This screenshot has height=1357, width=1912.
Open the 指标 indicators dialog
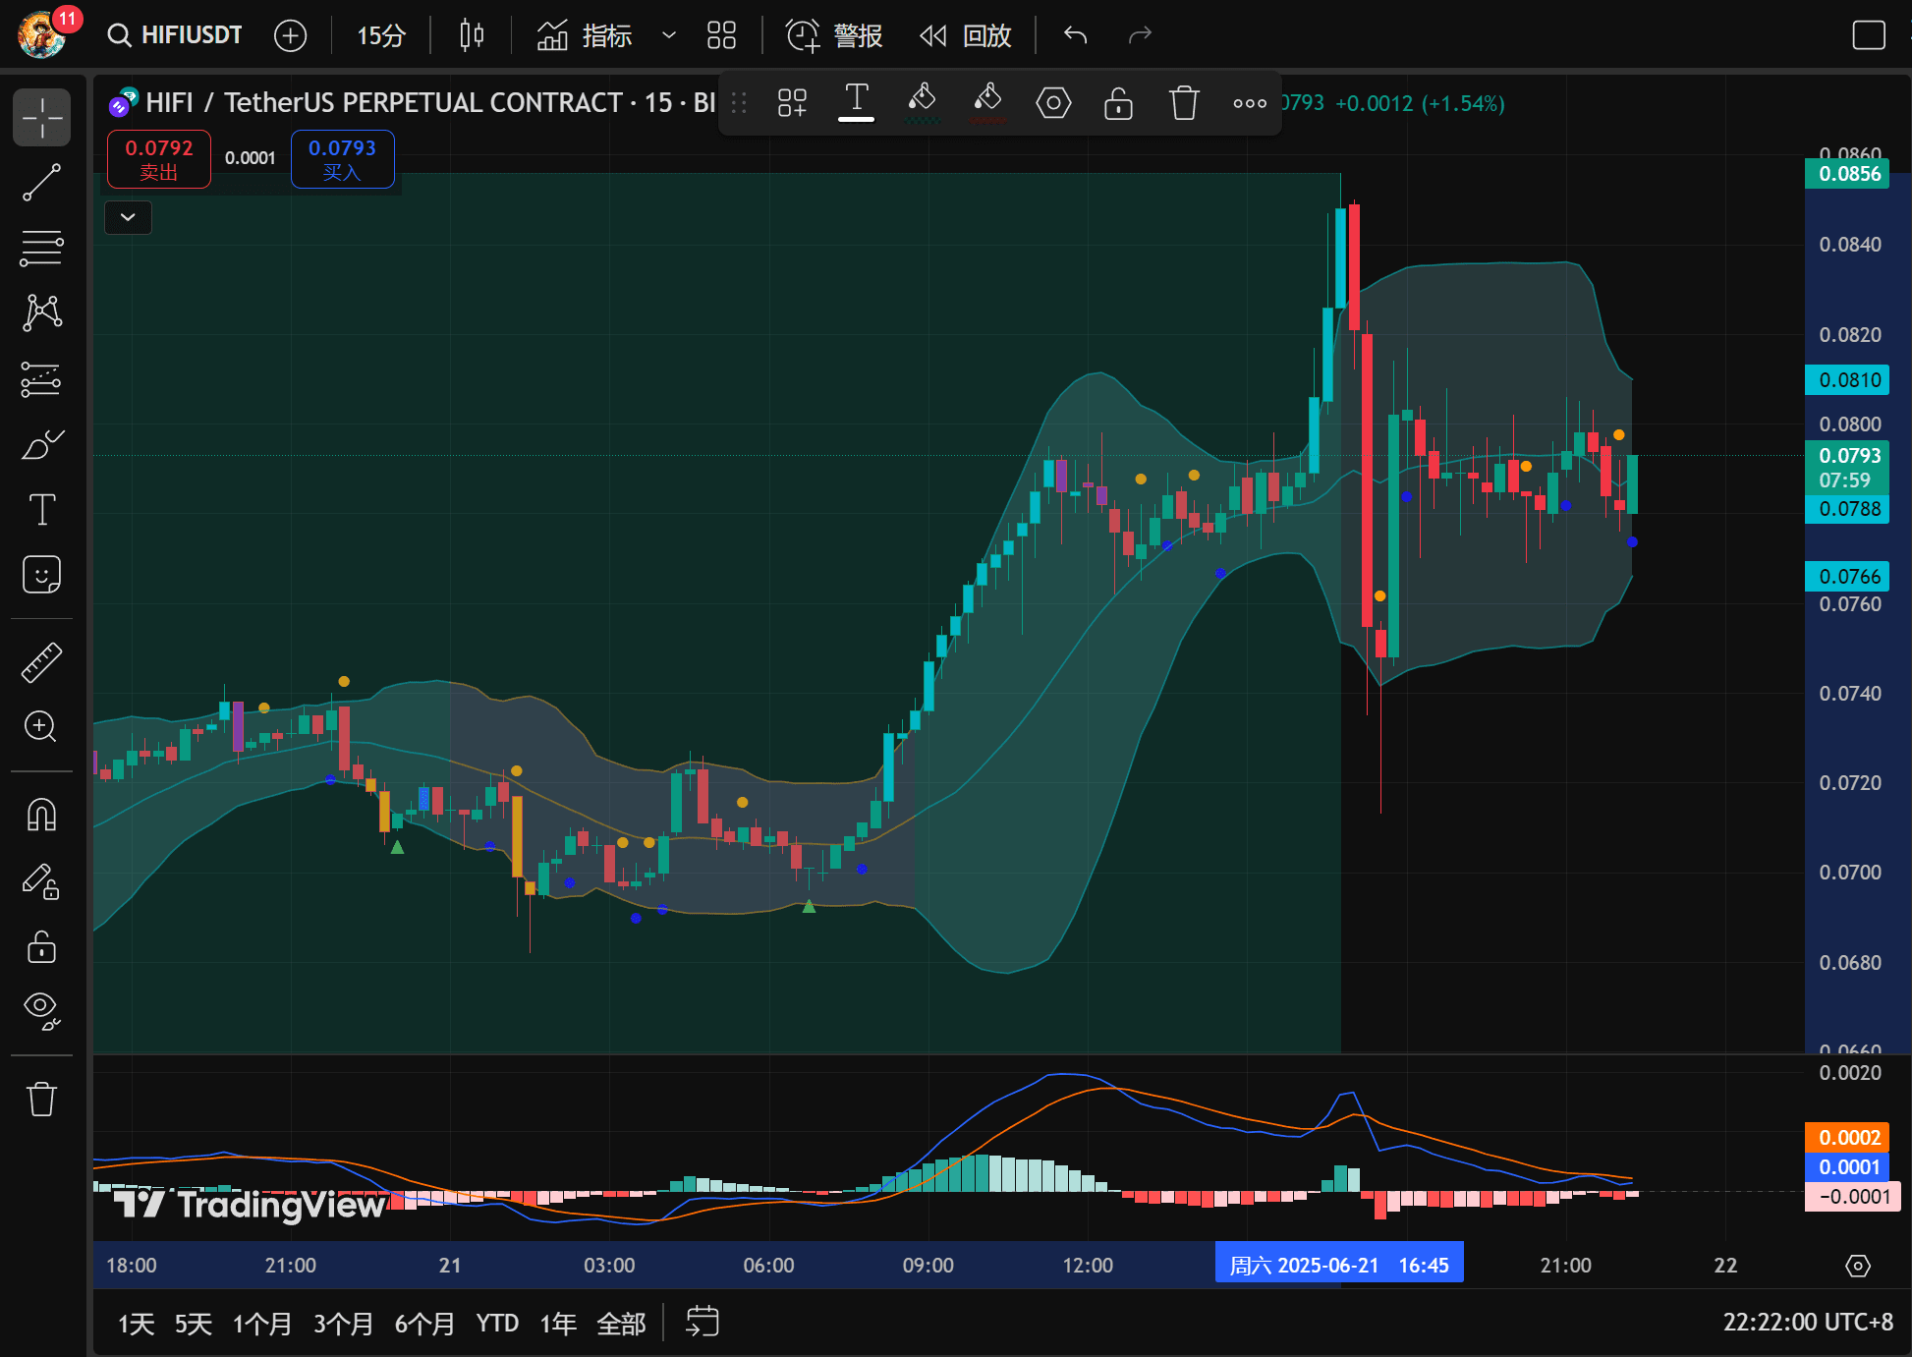(585, 35)
